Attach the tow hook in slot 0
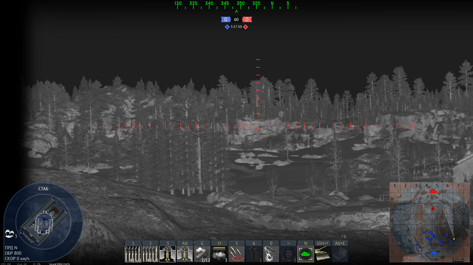Image resolution: width=473 pixels, height=265 pixels. pos(271,254)
